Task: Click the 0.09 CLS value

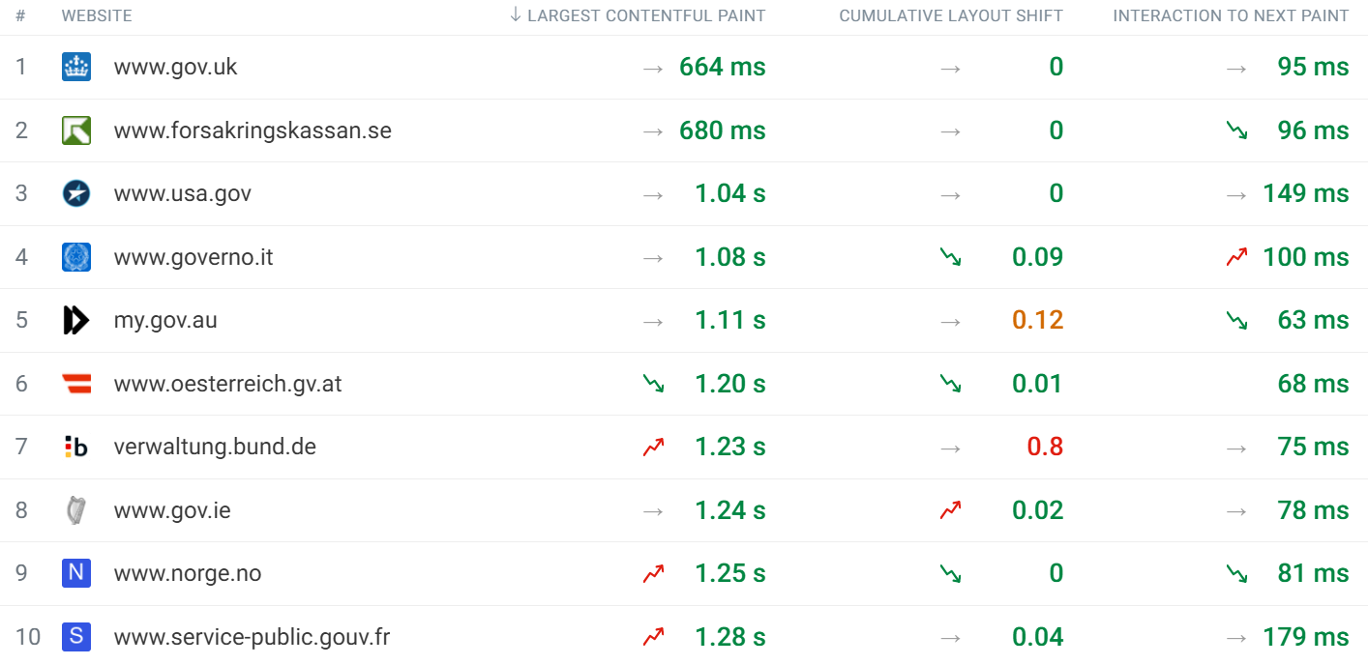Action: click(x=1038, y=257)
